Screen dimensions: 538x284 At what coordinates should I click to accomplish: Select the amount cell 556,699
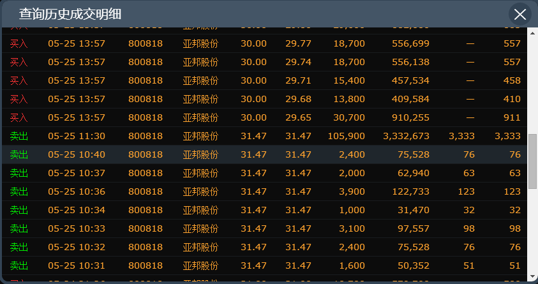tap(410, 43)
